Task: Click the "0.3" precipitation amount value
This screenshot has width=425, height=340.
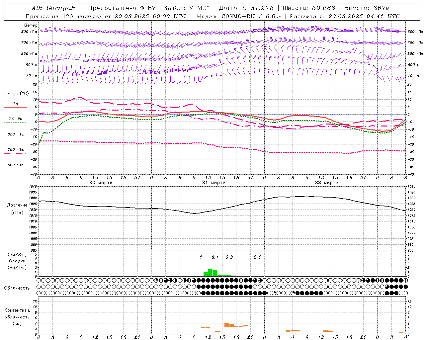Action: 229,257
